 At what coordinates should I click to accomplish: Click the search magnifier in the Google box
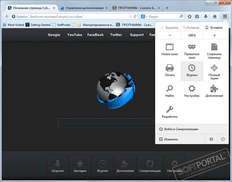181,16
